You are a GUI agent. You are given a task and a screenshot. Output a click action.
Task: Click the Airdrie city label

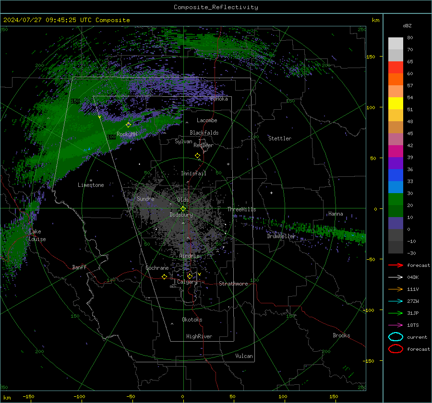click(x=189, y=256)
